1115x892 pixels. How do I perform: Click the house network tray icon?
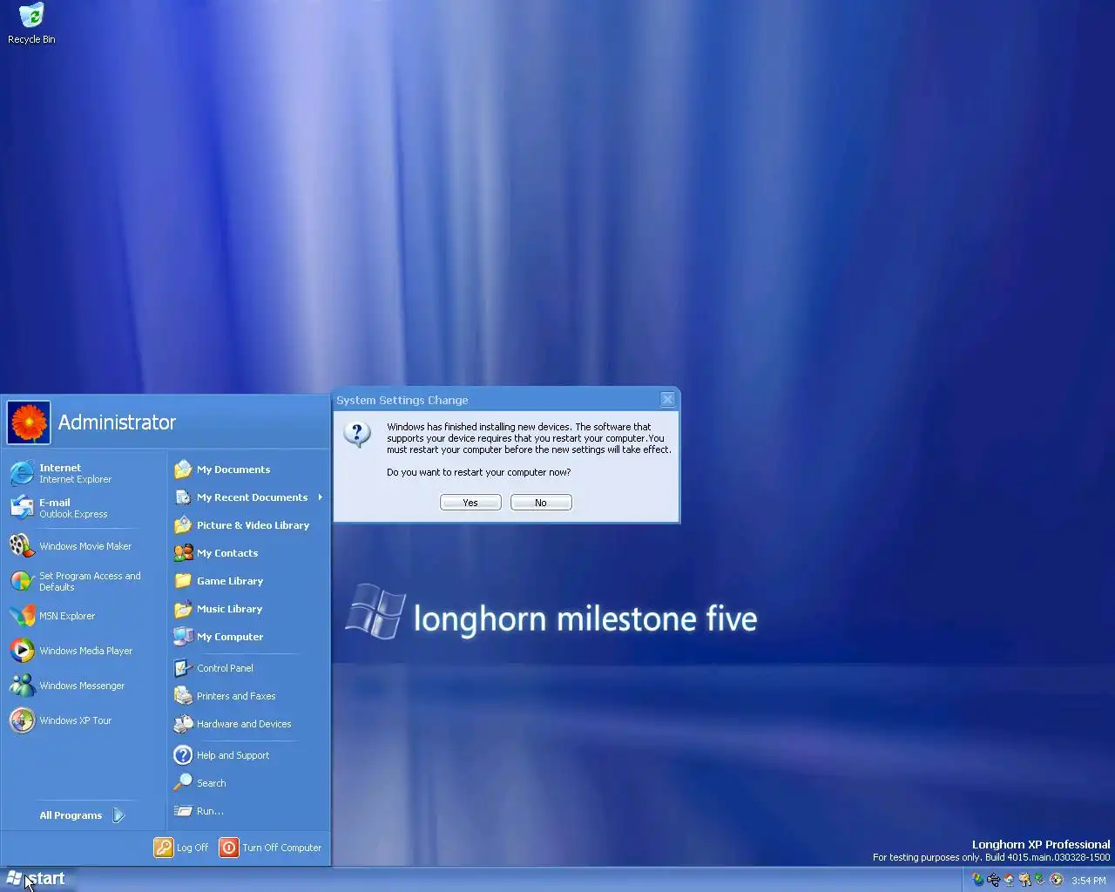[1009, 880]
